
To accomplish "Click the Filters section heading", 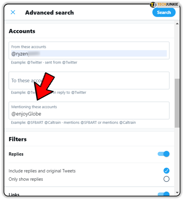I will (18, 139).
